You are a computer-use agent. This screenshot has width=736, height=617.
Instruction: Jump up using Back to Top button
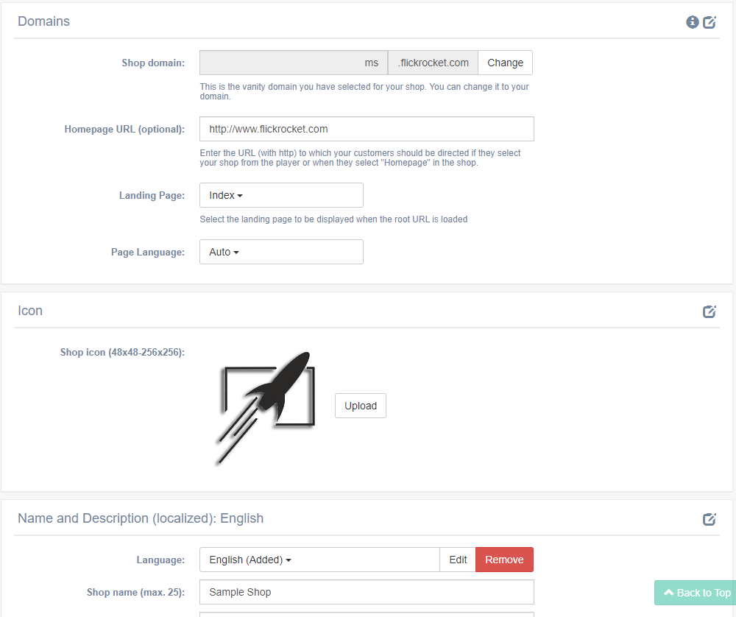(x=696, y=593)
